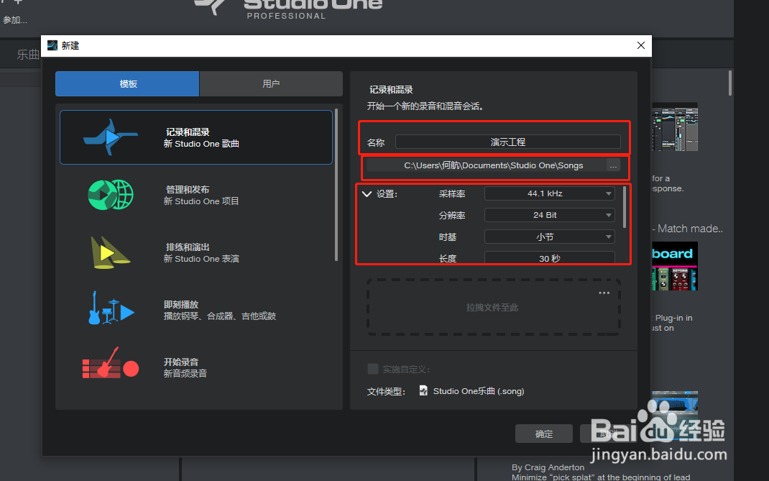Viewport: 769px width, 481px height.
Task: Open the three-dots menu in the drop area
Action: (604, 293)
